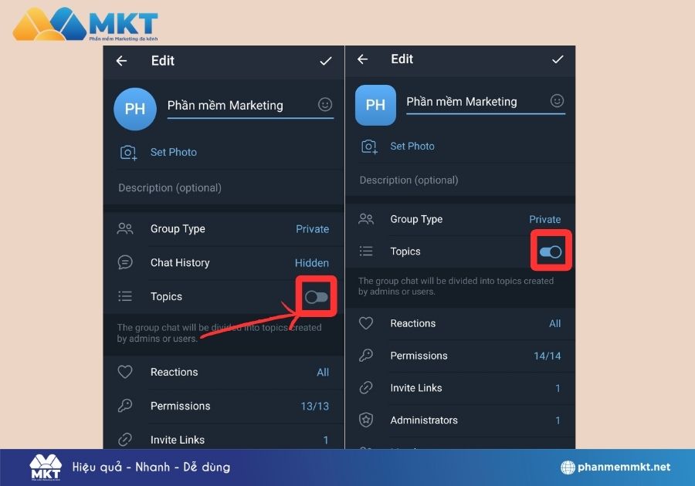Click the Reactions heart icon

[125, 372]
